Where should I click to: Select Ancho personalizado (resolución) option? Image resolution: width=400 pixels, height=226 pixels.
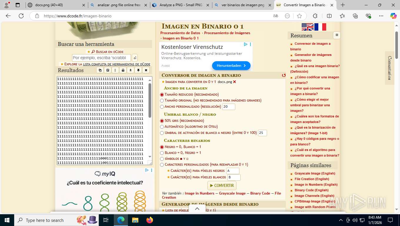coord(162,107)
